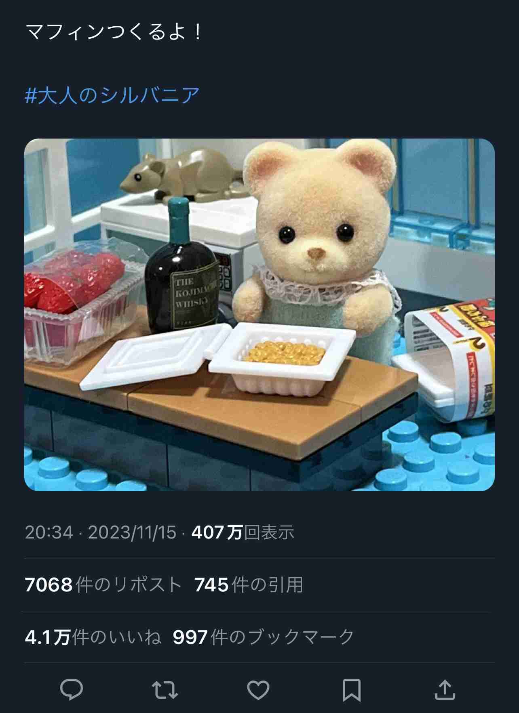This screenshot has width=519, height=713.
Task: Like the post with heart icon
Action: 258,690
